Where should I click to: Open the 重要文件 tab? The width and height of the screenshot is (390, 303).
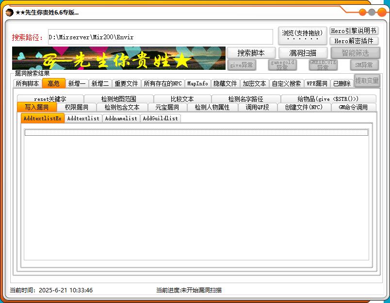tap(126, 83)
